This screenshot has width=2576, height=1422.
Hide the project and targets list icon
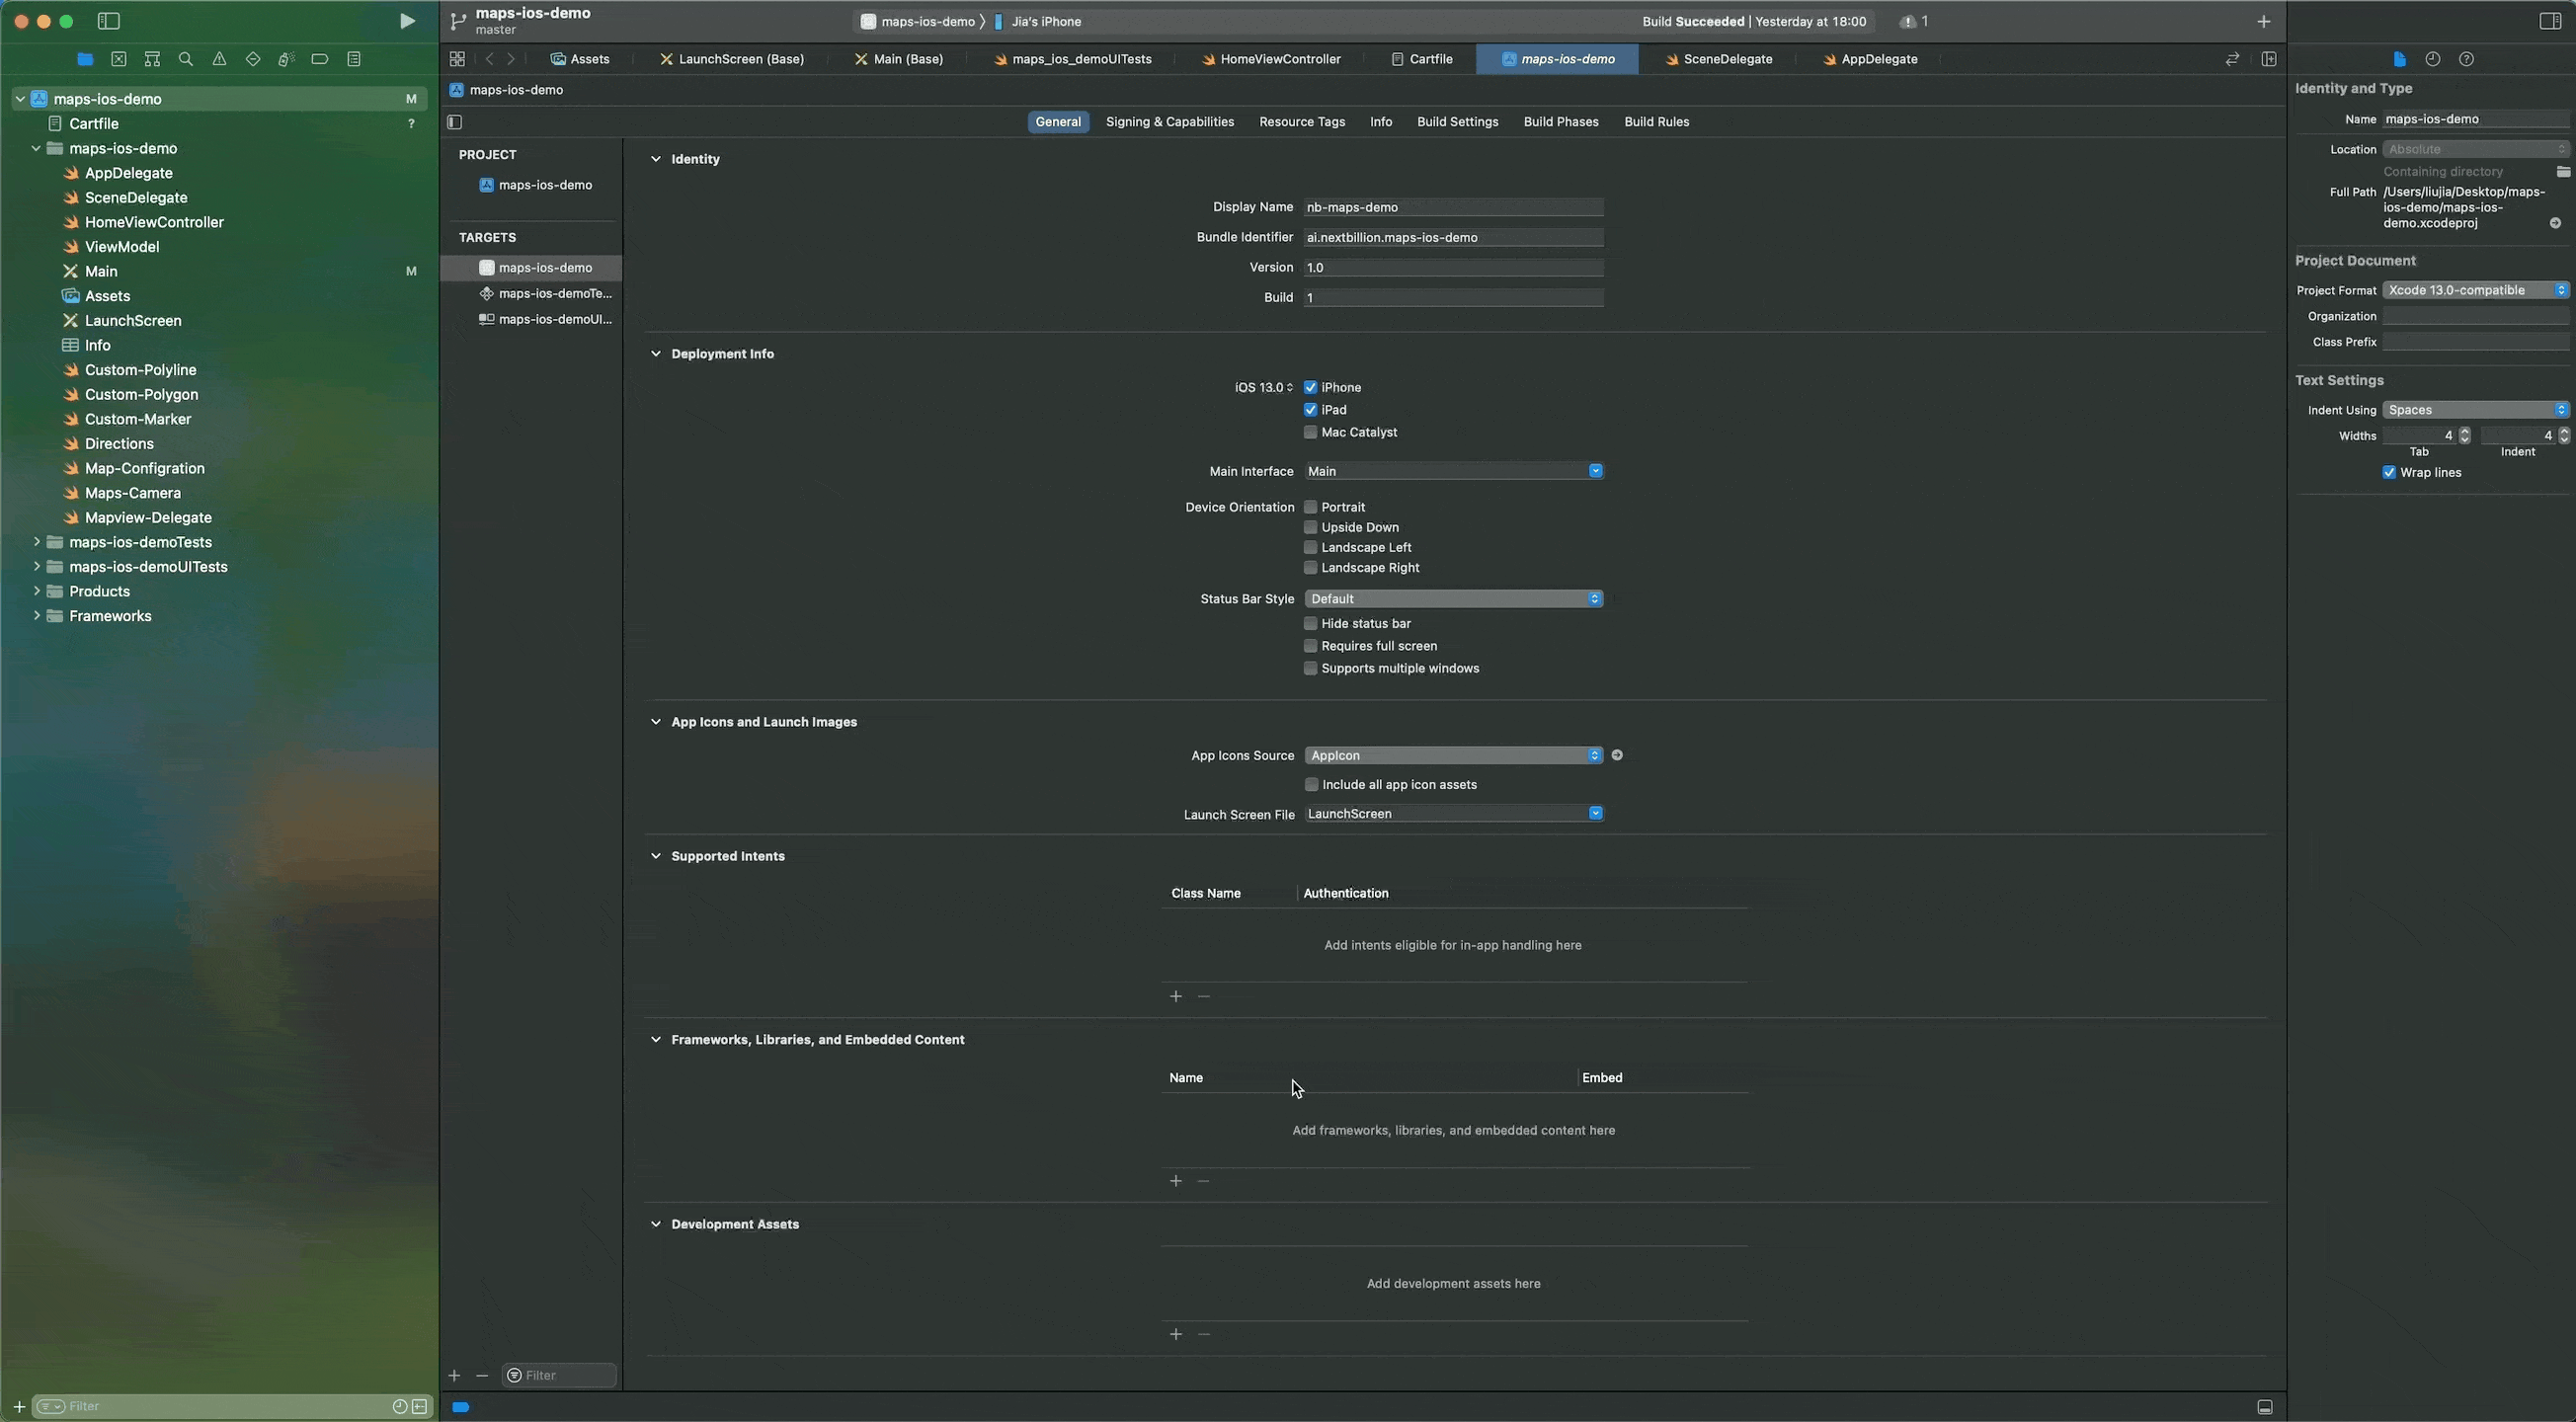click(x=455, y=122)
